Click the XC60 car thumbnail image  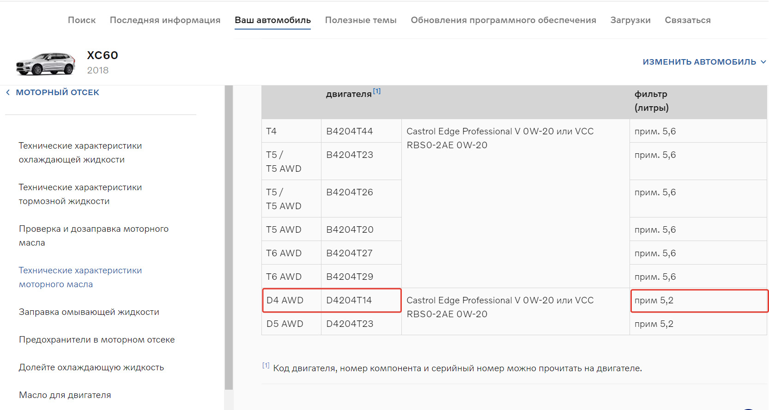coord(45,63)
